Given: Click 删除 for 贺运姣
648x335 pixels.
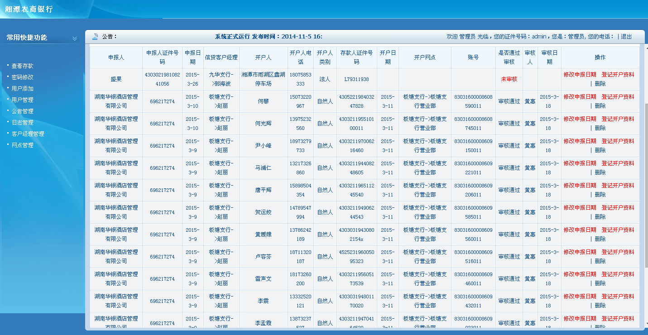Looking at the screenshot, I should point(600,217).
